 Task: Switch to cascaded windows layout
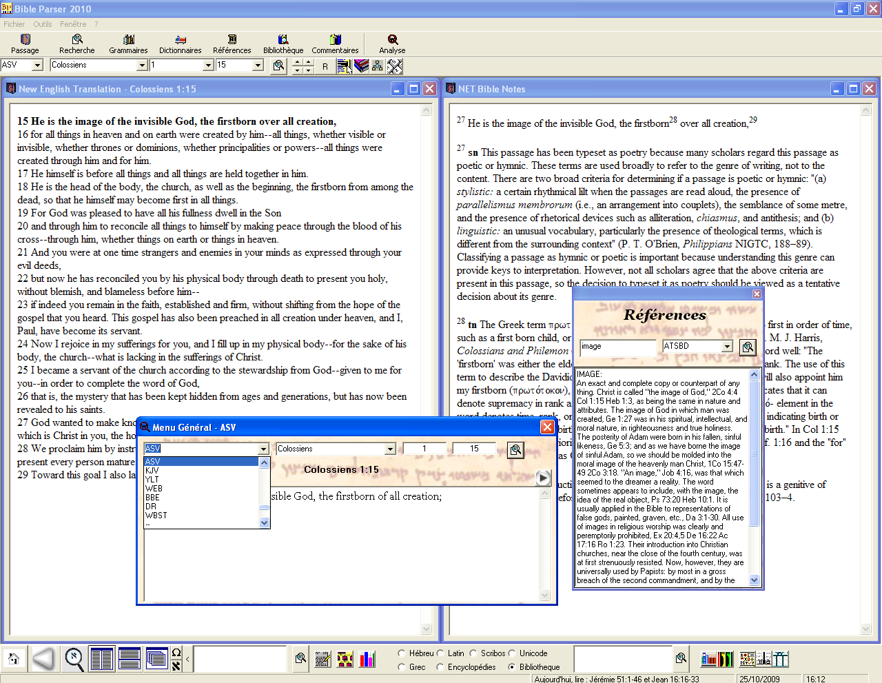coord(157,659)
